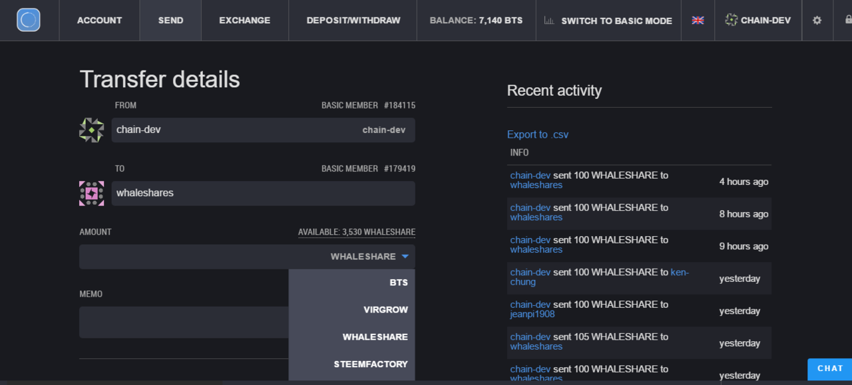Screen dimensions: 852x385
Task: Click 'yesterday' in the 105 WHALESHARE row
Action: [740, 343]
